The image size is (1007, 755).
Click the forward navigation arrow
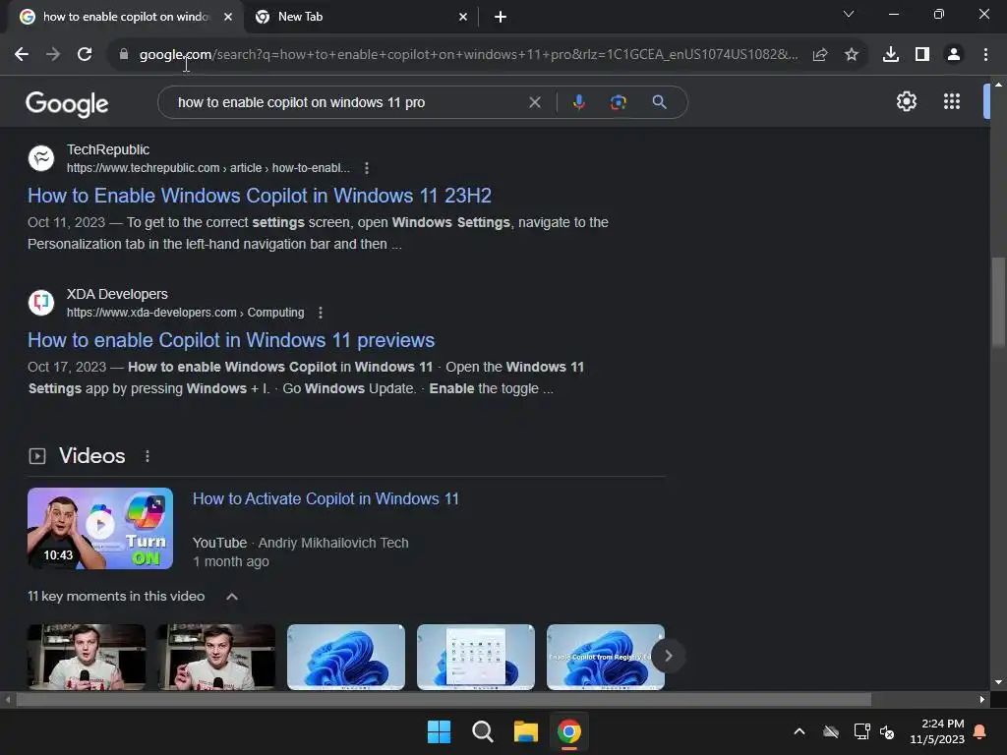coord(53,55)
